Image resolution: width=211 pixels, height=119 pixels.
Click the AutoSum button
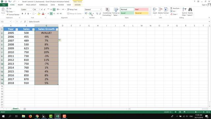click(175, 8)
